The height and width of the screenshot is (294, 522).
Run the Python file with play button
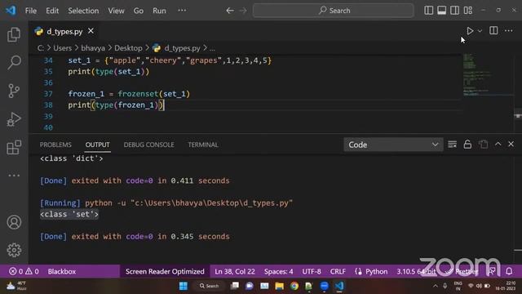click(470, 31)
